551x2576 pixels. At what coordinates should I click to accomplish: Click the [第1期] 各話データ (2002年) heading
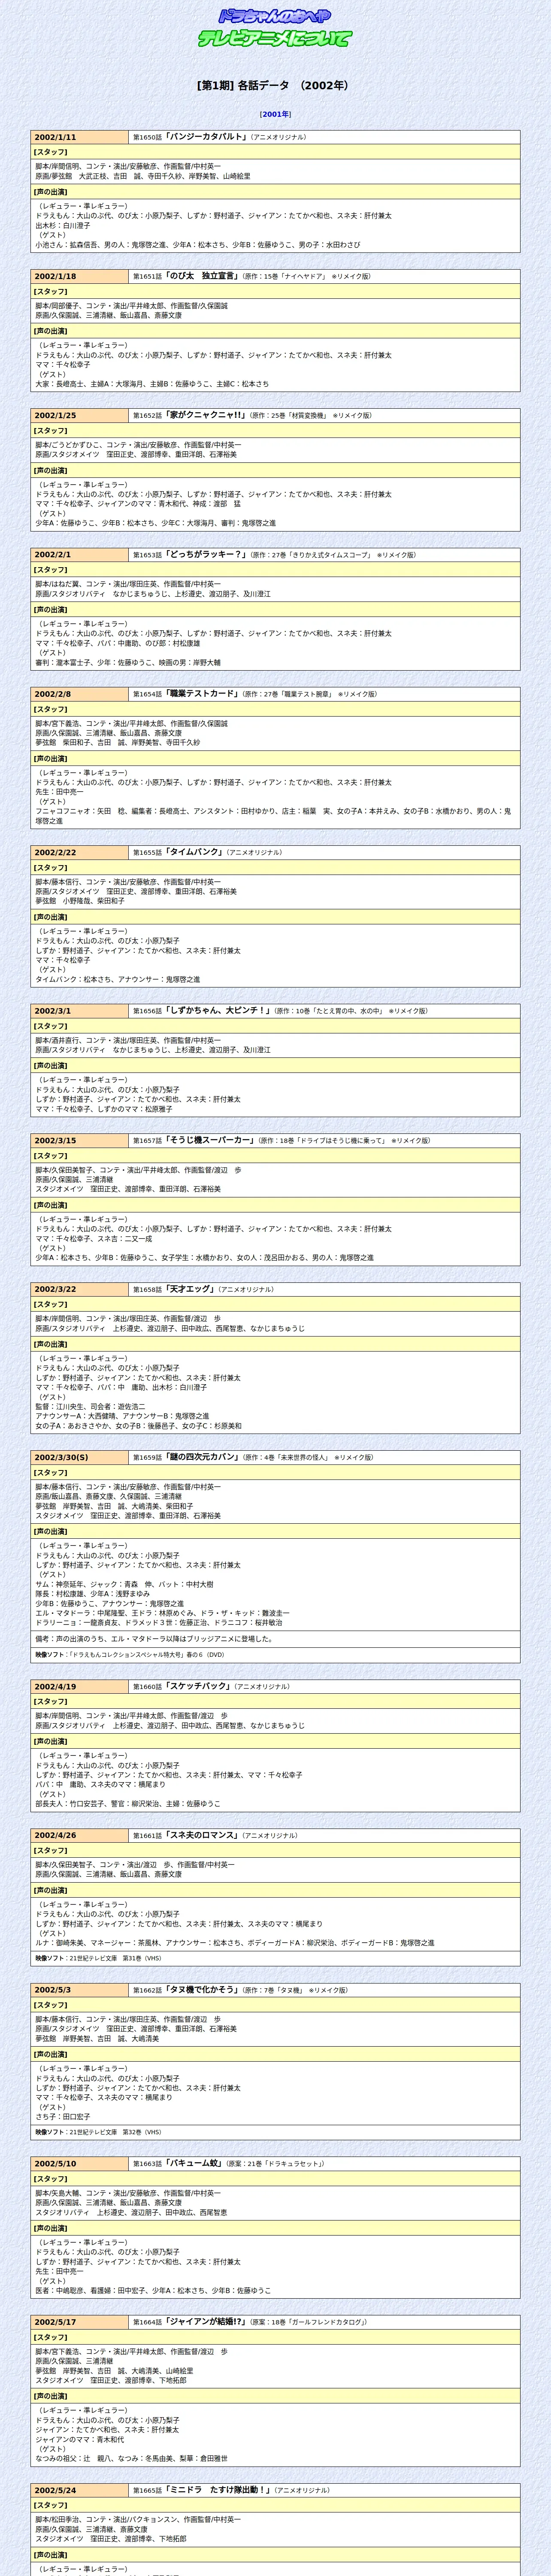click(x=275, y=85)
